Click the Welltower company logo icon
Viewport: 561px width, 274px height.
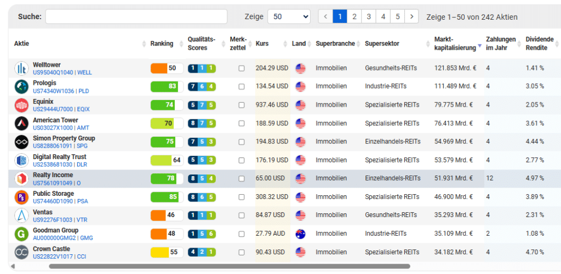pyautogui.click(x=21, y=68)
